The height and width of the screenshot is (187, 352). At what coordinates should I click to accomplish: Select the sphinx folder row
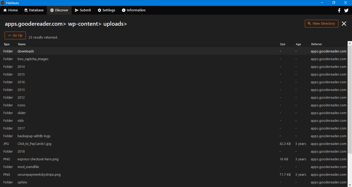pos(174,182)
